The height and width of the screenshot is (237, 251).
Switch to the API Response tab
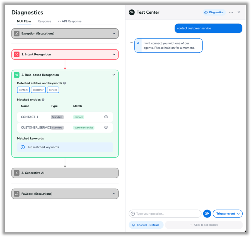[70, 21]
